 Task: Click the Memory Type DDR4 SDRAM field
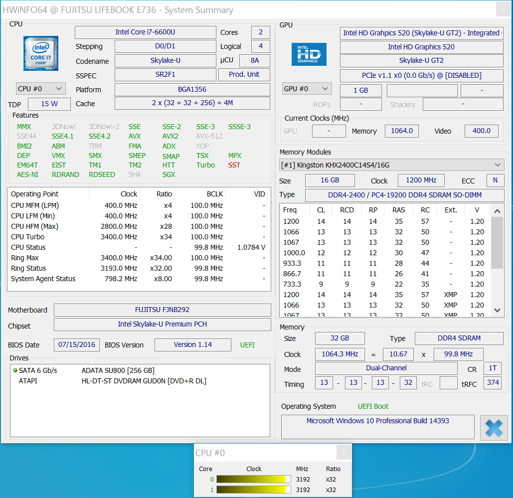coord(459,338)
